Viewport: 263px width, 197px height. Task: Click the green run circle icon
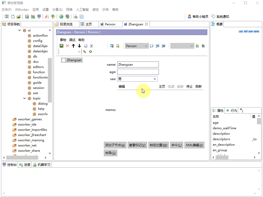(91, 52)
